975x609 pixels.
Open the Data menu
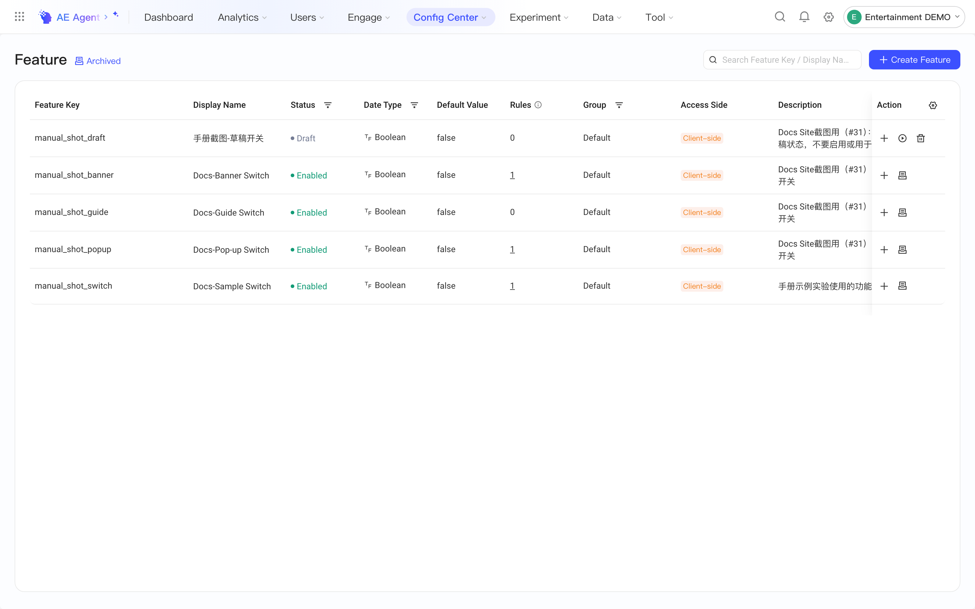(607, 17)
